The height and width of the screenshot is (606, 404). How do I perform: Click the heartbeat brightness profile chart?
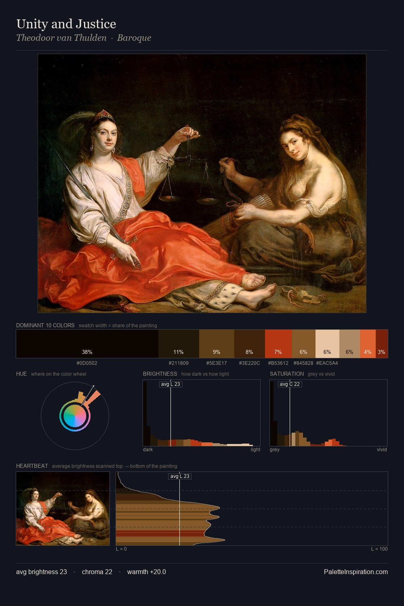(252, 509)
